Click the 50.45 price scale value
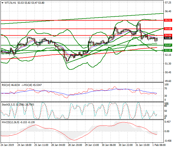This screenshot has width=174, height=148. tap(168, 72)
